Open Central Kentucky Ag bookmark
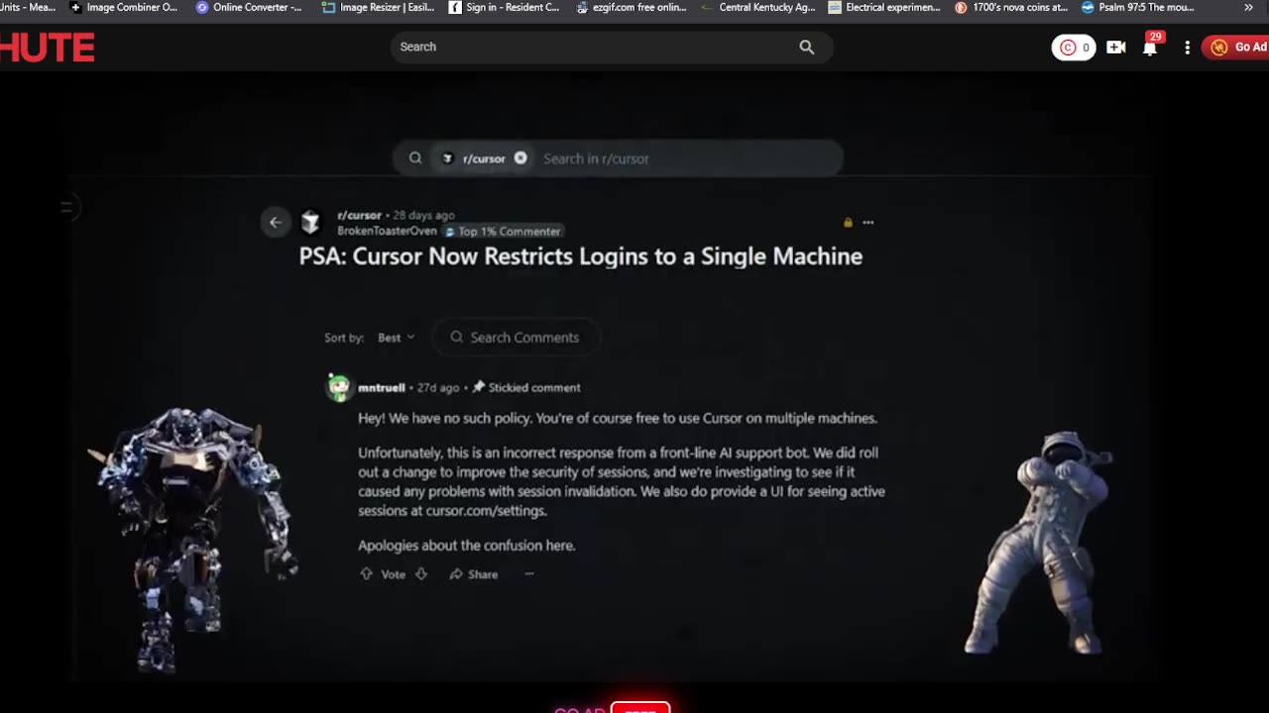The image size is (1269, 713). pyautogui.click(x=758, y=7)
